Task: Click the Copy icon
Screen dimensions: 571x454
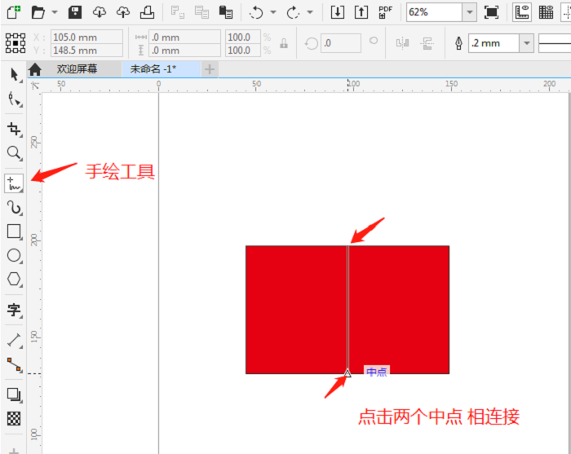Action: [201, 12]
